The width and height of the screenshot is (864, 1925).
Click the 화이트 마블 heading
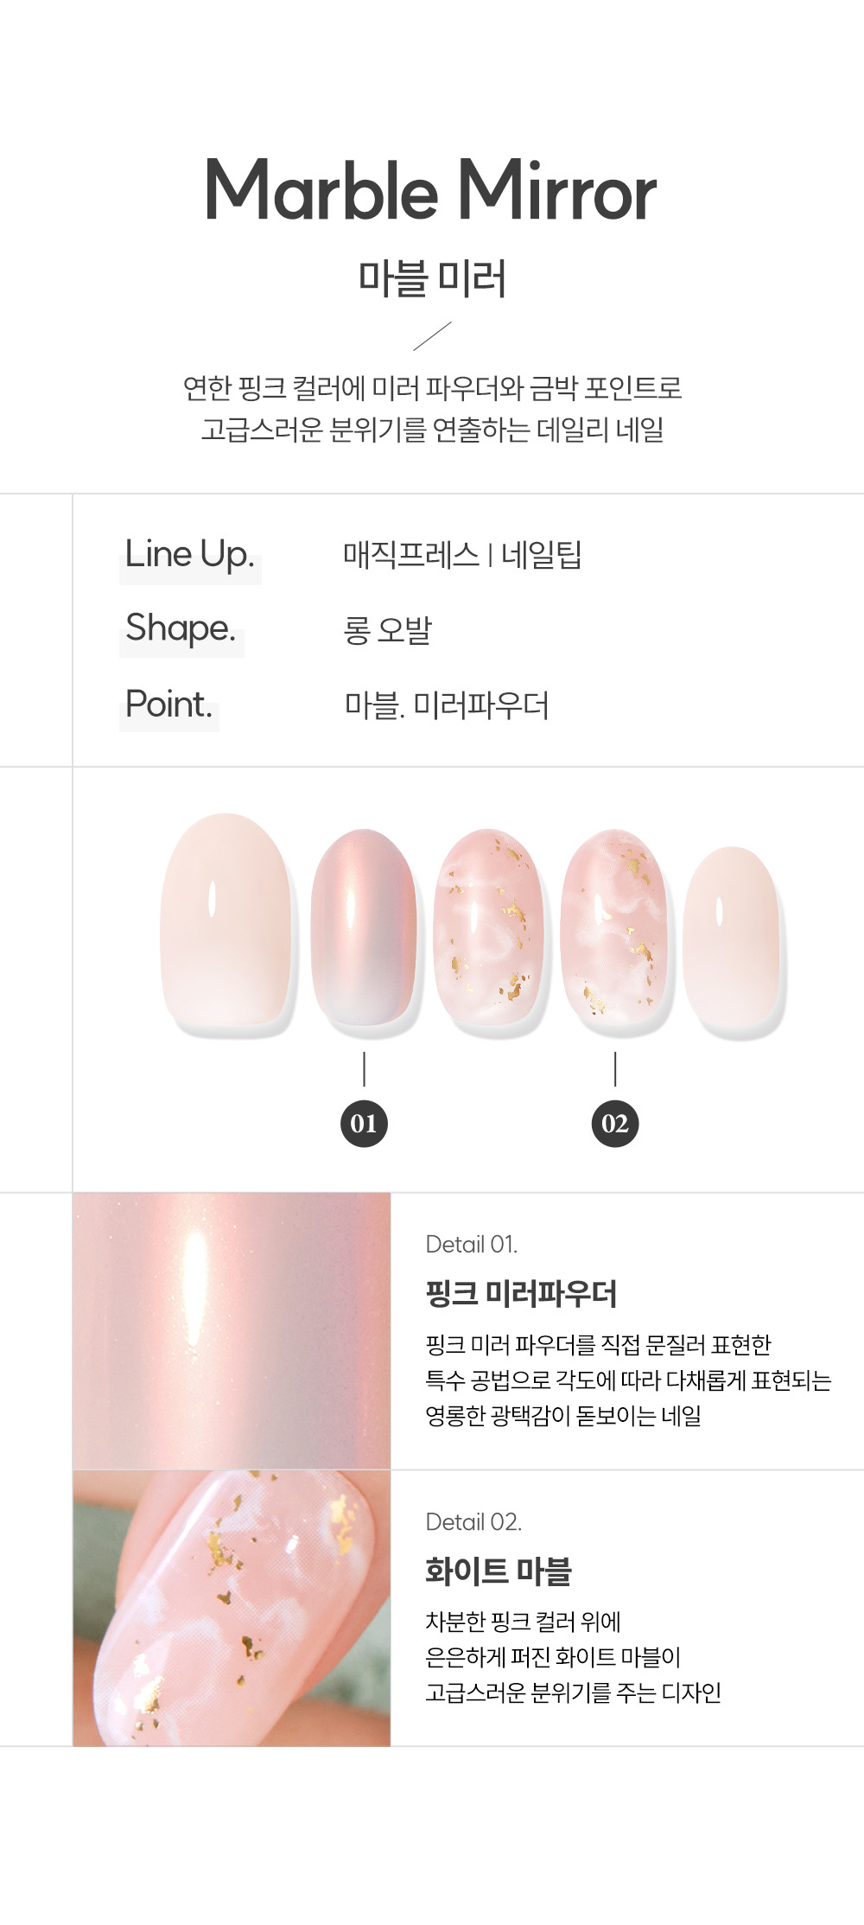coord(499,1571)
